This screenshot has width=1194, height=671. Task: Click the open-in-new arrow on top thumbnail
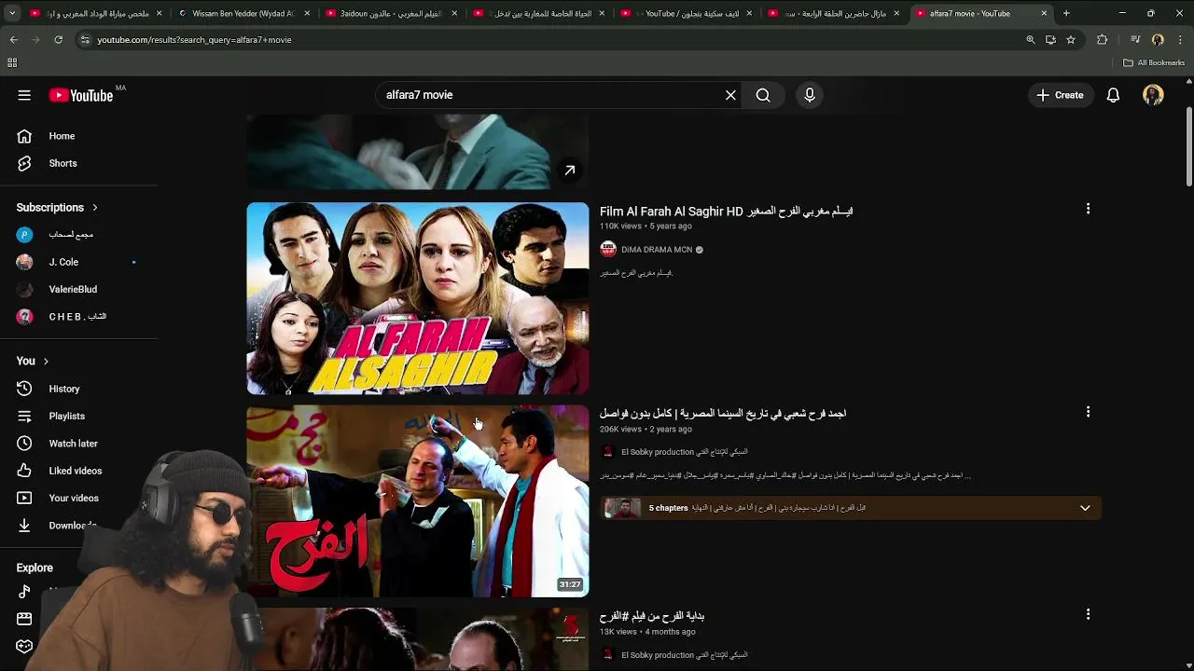(569, 171)
